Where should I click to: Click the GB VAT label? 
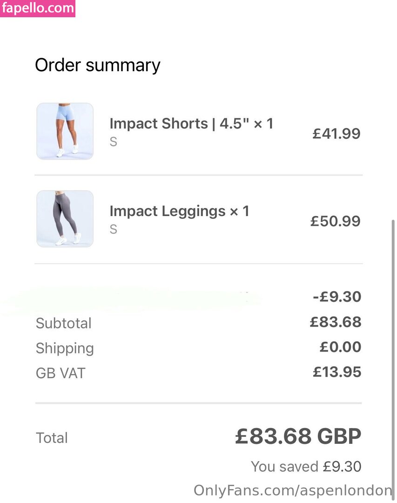[61, 373]
